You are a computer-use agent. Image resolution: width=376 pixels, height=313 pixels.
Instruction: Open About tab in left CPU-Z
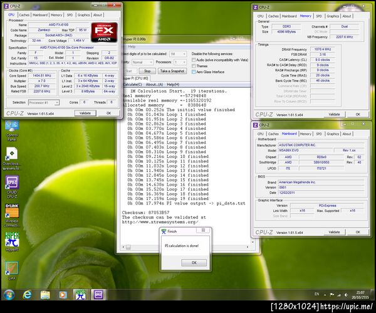point(97,15)
